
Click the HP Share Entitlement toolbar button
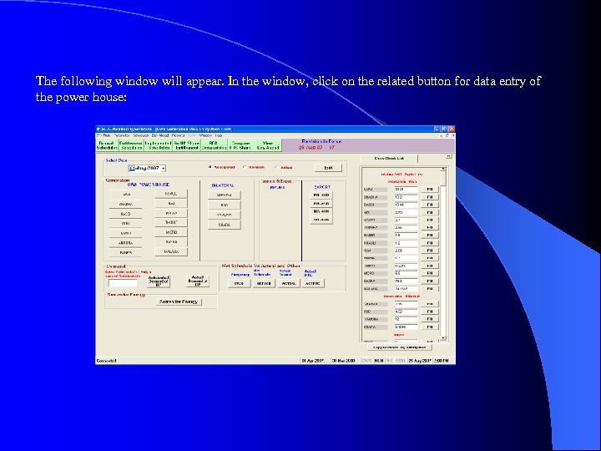[187, 145]
